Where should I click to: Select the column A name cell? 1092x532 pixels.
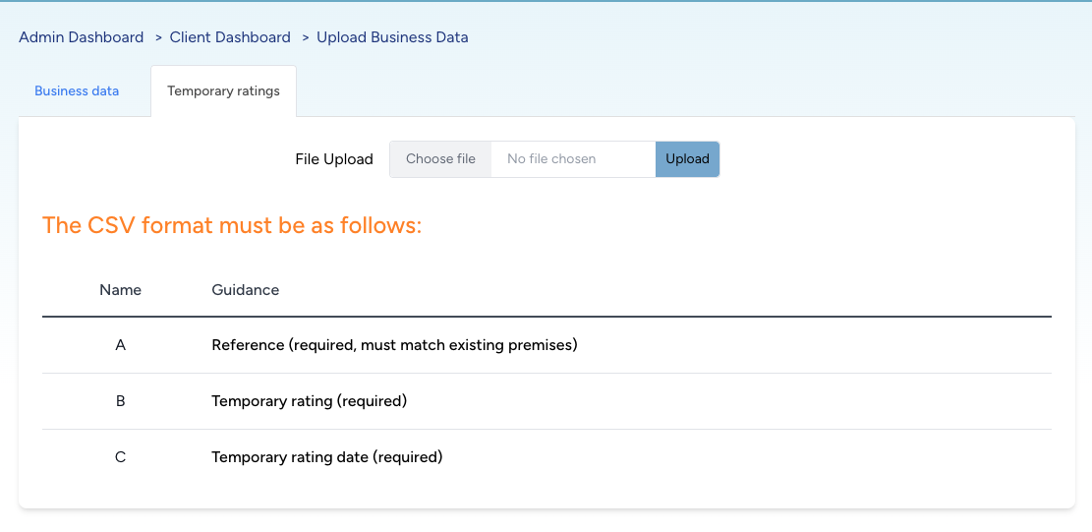pyautogui.click(x=120, y=345)
